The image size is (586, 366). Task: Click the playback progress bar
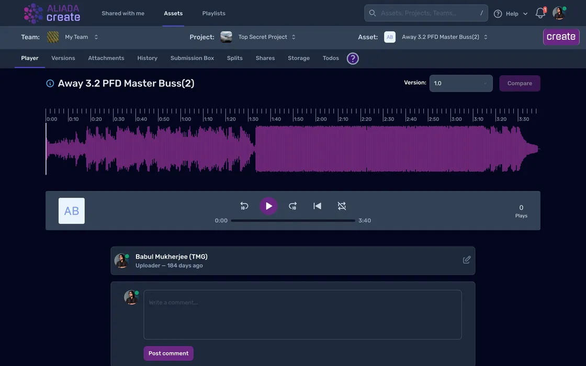pos(292,221)
